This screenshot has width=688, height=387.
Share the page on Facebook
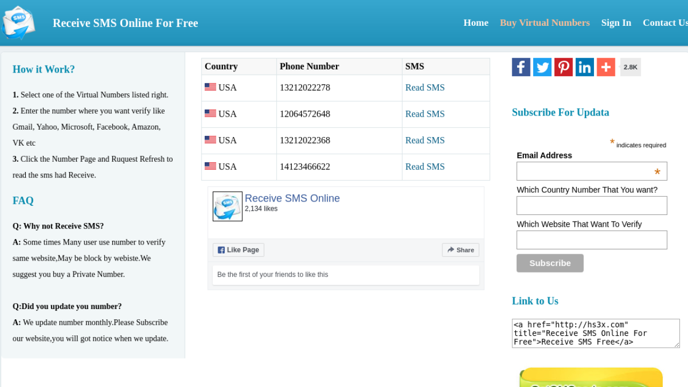tap(521, 67)
